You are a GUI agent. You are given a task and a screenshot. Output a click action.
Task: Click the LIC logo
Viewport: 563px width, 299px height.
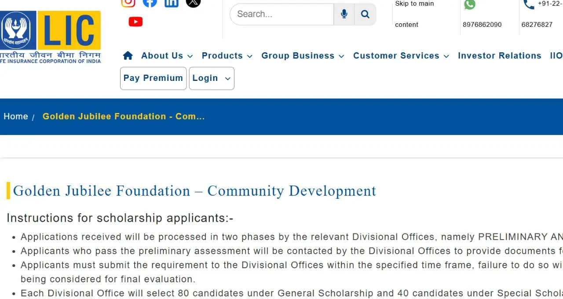click(x=51, y=37)
